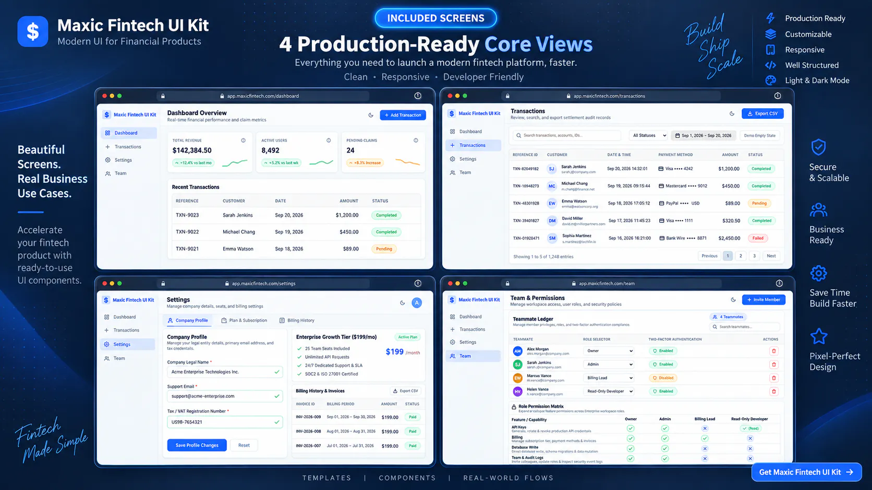
Task: Click MC avatar for Michael Chang
Action: pyautogui.click(x=552, y=186)
